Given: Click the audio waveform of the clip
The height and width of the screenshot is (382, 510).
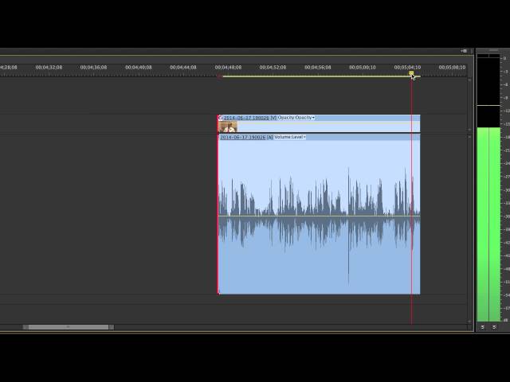Looking at the screenshot, I should click(x=319, y=228).
